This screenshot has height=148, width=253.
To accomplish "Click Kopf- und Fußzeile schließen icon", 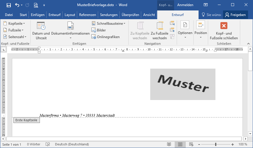I will [224, 26].
